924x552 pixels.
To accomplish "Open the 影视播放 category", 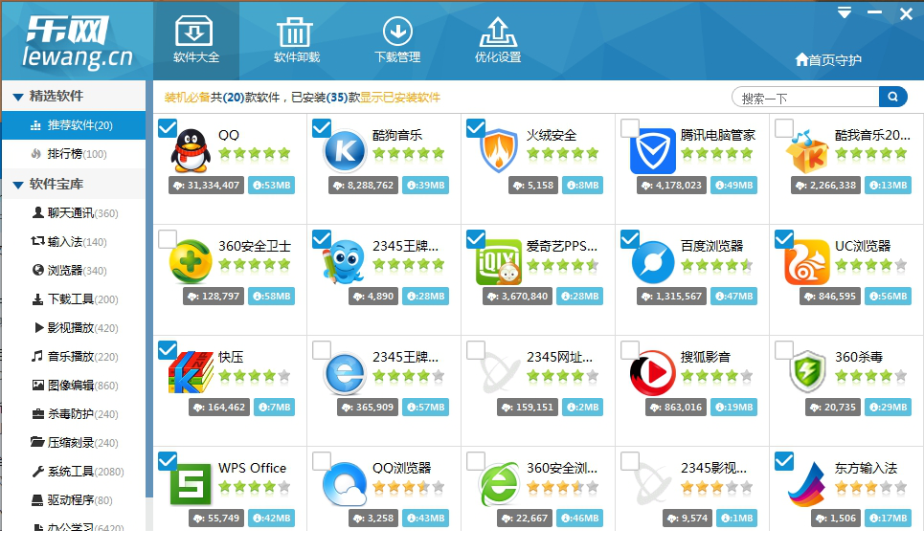I will [x=73, y=327].
